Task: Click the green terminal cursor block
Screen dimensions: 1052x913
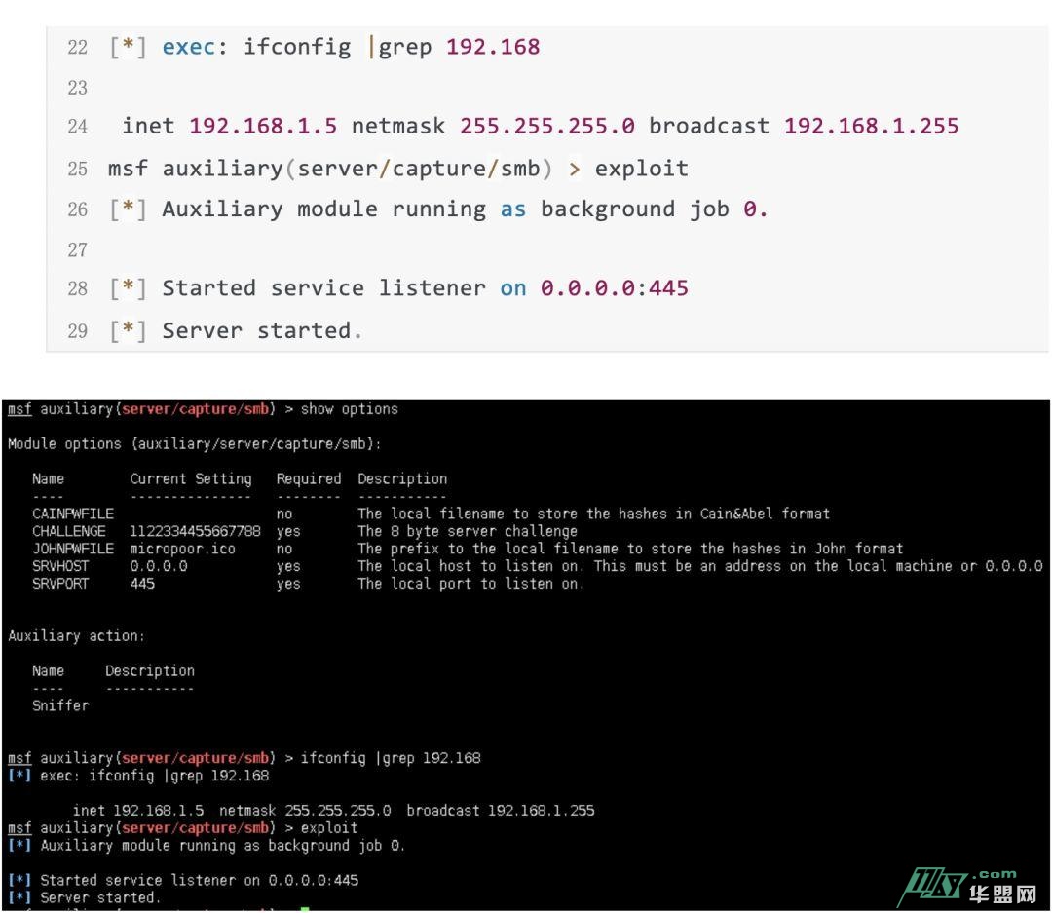Action: click(305, 910)
